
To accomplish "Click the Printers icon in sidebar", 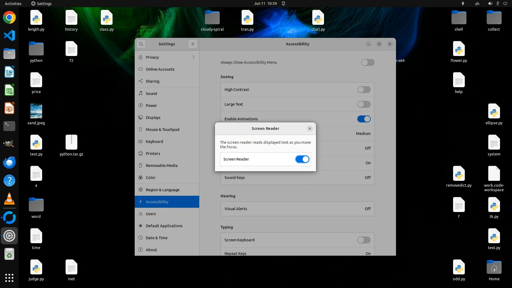I will tap(141, 154).
